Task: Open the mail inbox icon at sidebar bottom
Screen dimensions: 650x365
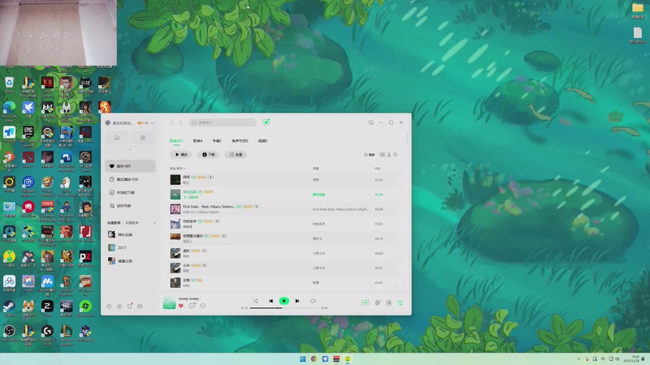Action: 140,307
